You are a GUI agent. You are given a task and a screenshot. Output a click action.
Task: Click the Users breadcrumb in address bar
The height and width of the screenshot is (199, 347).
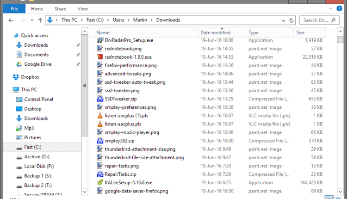click(x=118, y=20)
